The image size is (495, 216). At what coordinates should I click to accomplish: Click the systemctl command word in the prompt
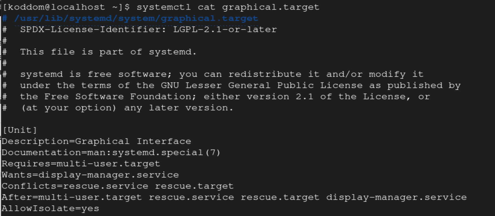(164, 7)
